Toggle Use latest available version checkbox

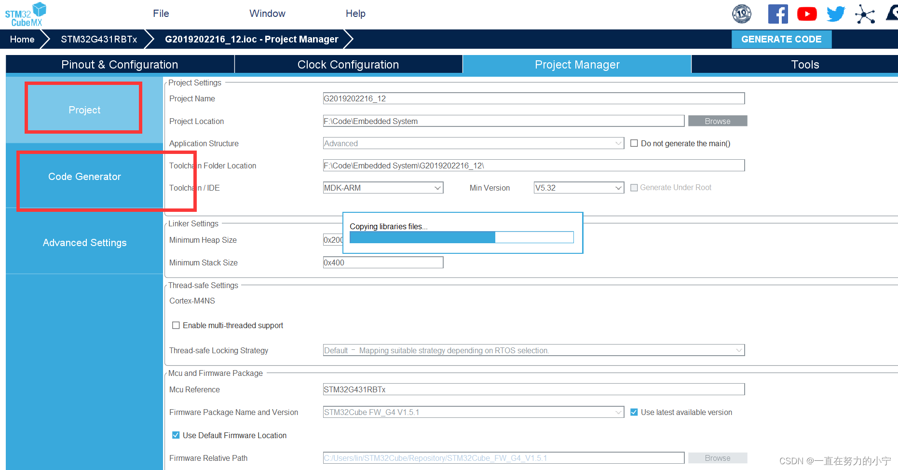pyautogui.click(x=634, y=412)
